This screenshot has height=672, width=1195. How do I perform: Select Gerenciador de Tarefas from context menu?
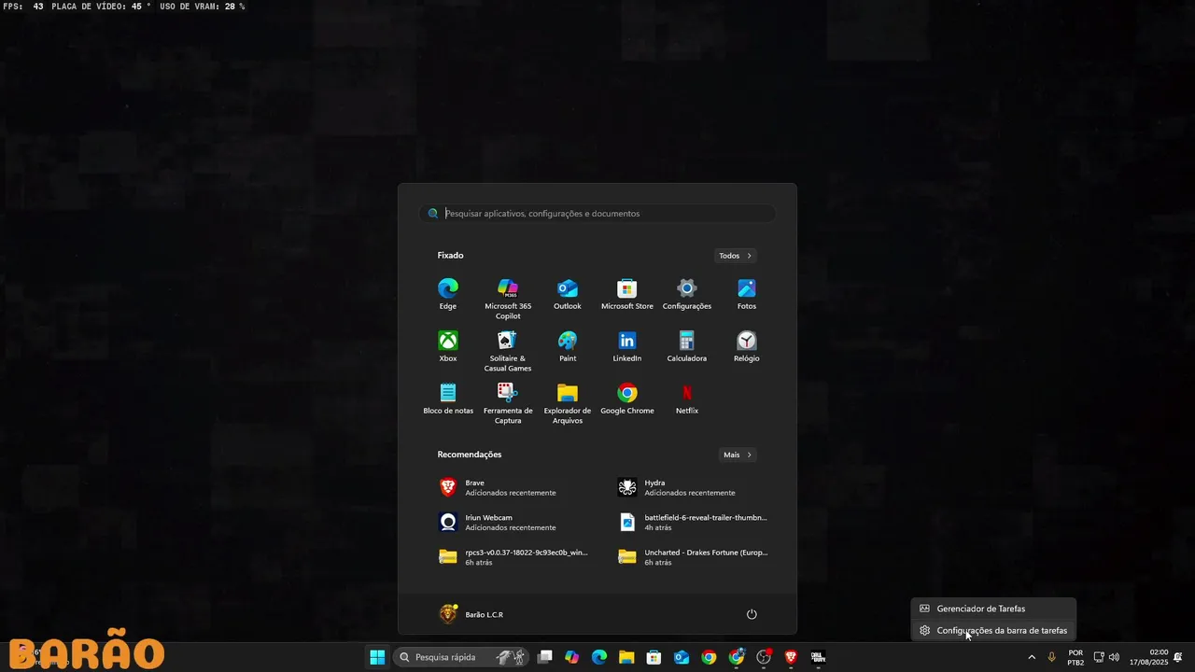click(x=993, y=609)
